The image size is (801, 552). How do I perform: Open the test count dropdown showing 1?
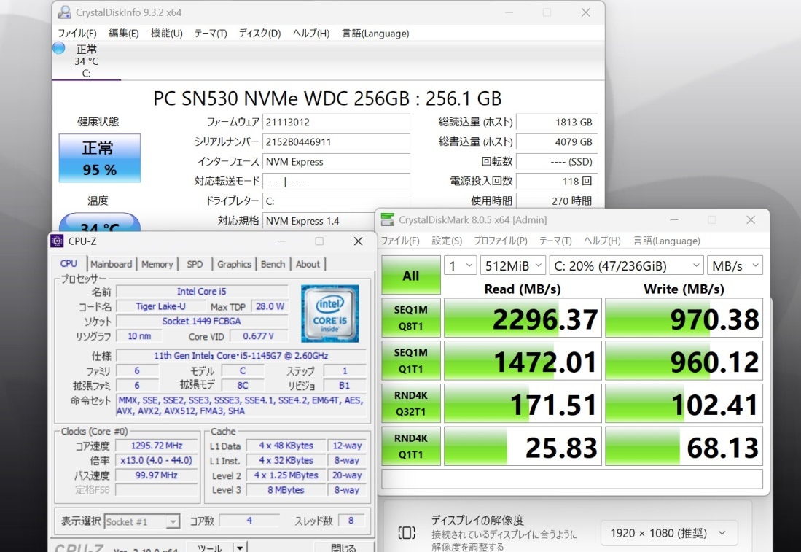point(461,265)
